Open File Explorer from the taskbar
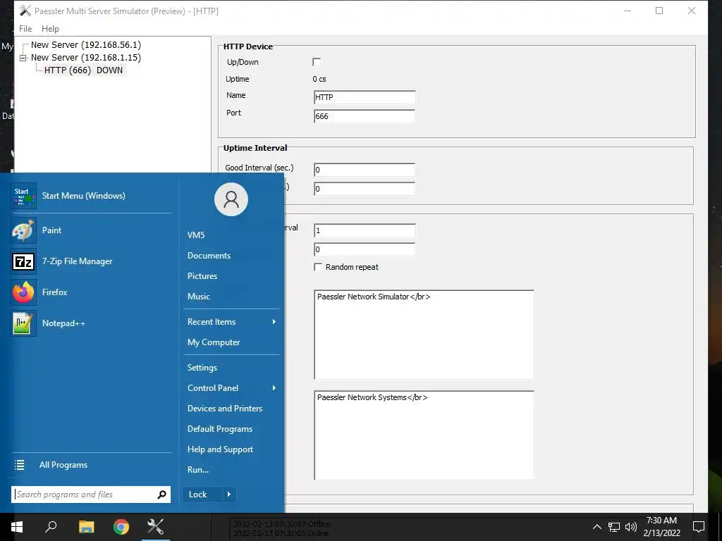This screenshot has height=541, width=722. pyautogui.click(x=86, y=527)
